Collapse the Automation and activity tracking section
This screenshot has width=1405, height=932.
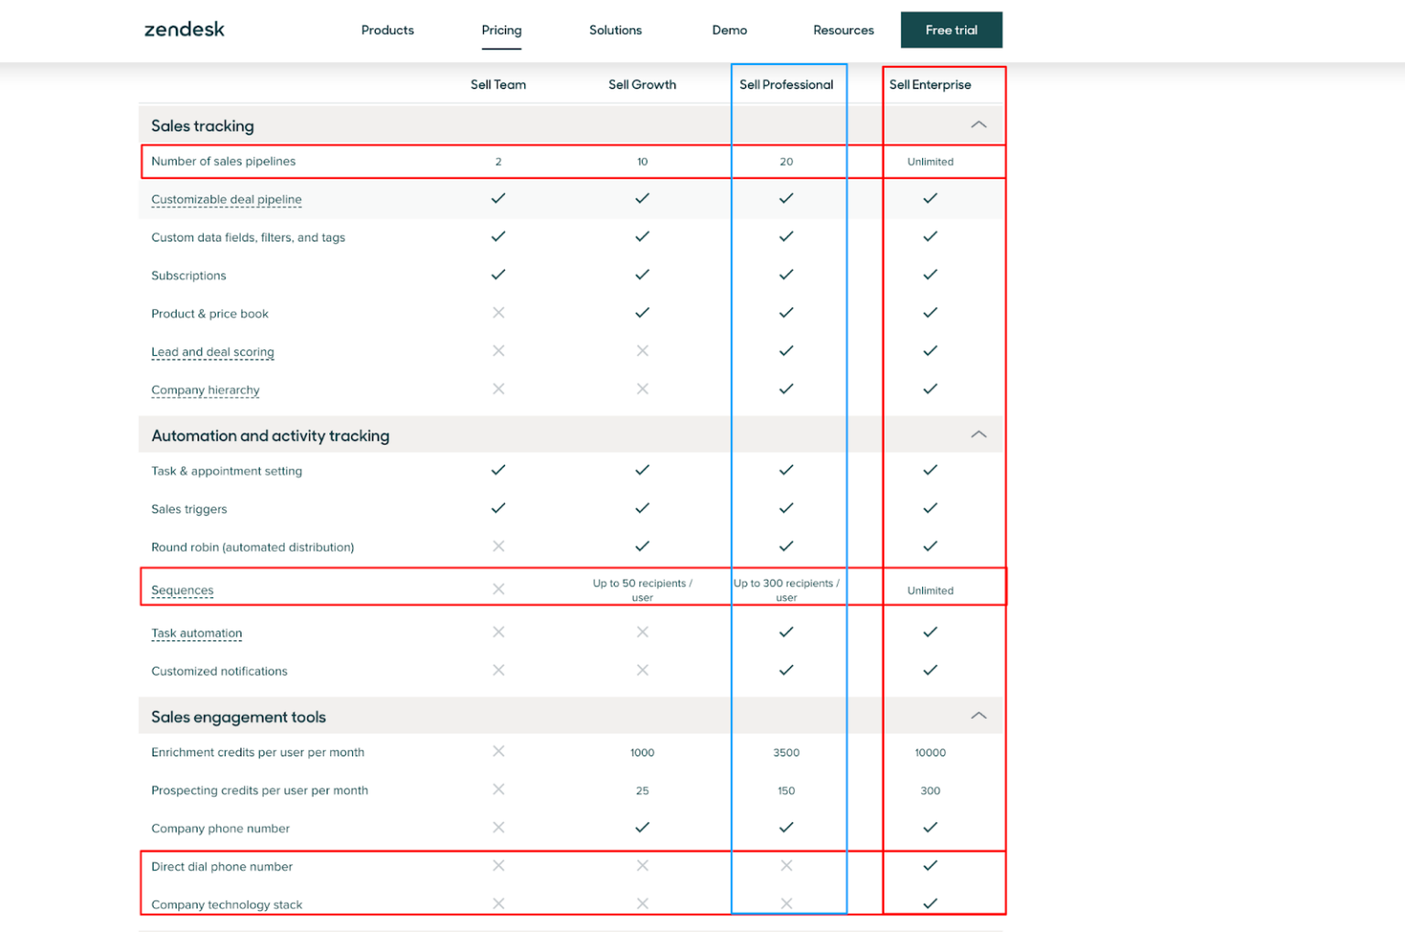click(980, 434)
